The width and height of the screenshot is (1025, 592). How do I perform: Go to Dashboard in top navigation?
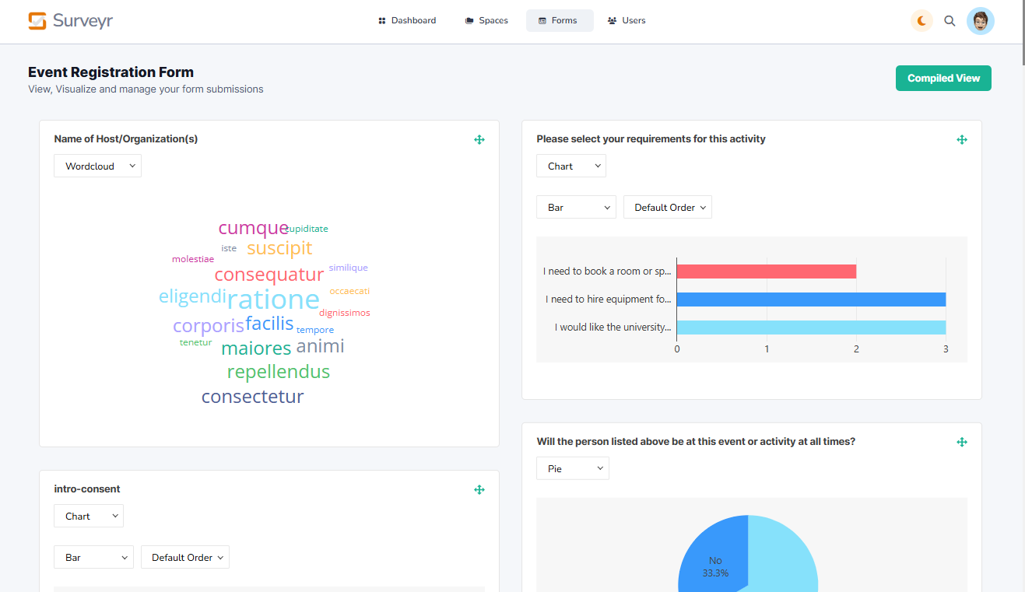[x=407, y=21]
